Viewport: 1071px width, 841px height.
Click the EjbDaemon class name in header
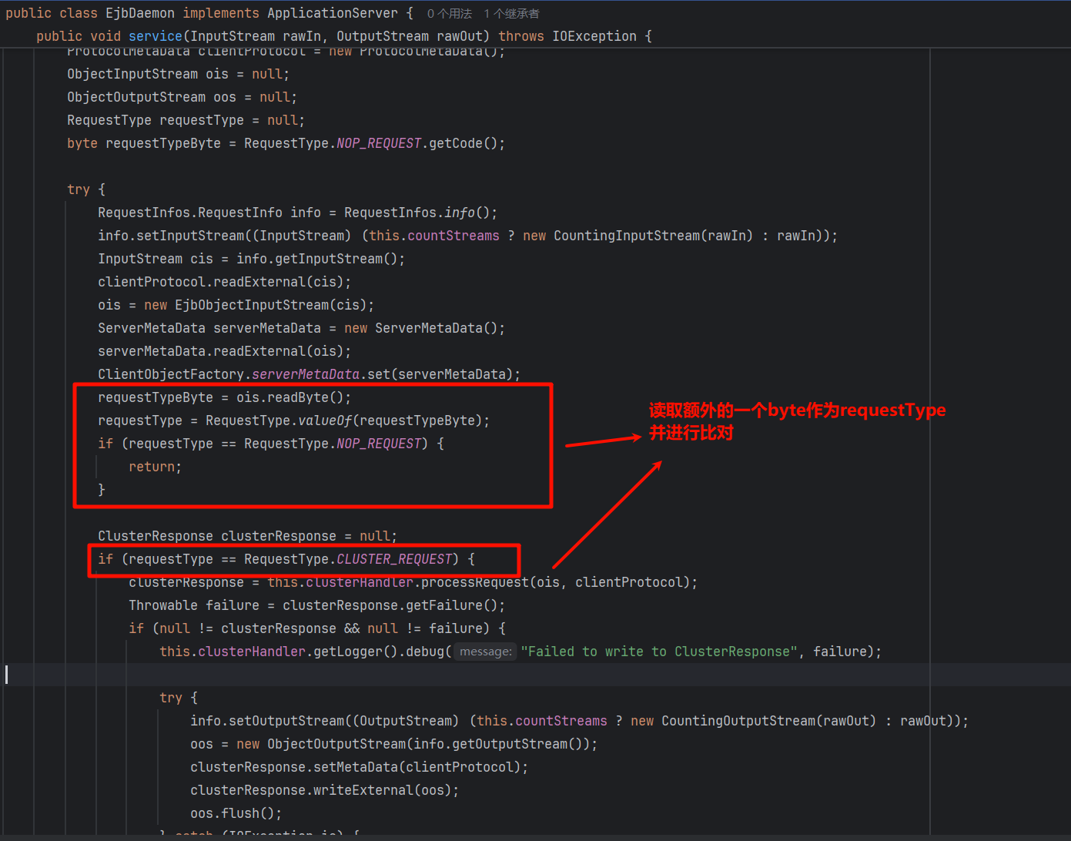coord(139,13)
